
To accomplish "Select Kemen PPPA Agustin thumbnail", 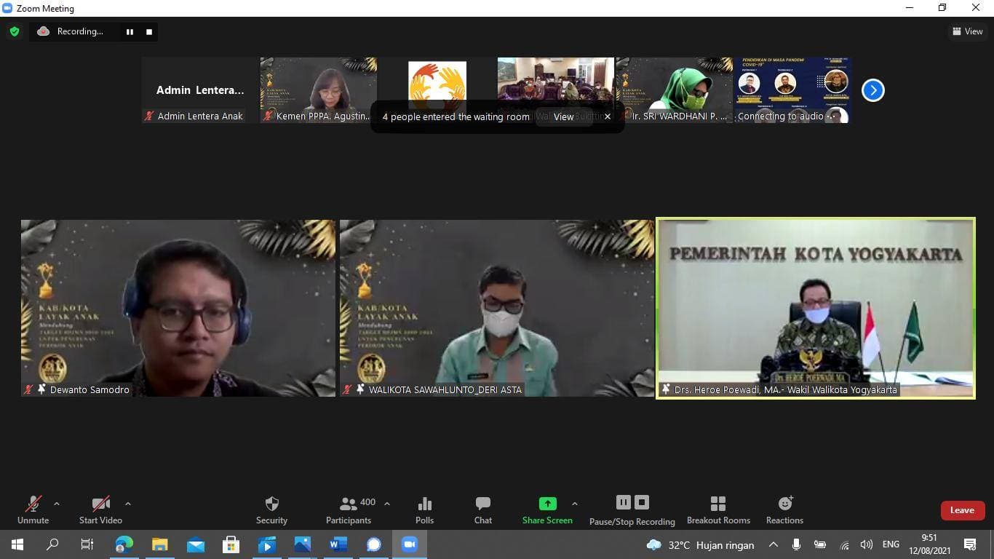I will (x=319, y=90).
